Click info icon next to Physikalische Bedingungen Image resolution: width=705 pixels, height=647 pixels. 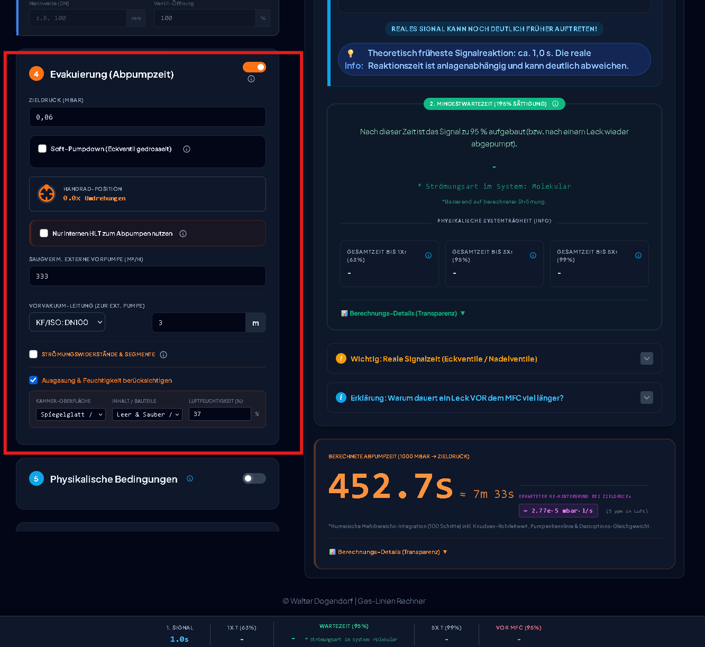coord(190,478)
